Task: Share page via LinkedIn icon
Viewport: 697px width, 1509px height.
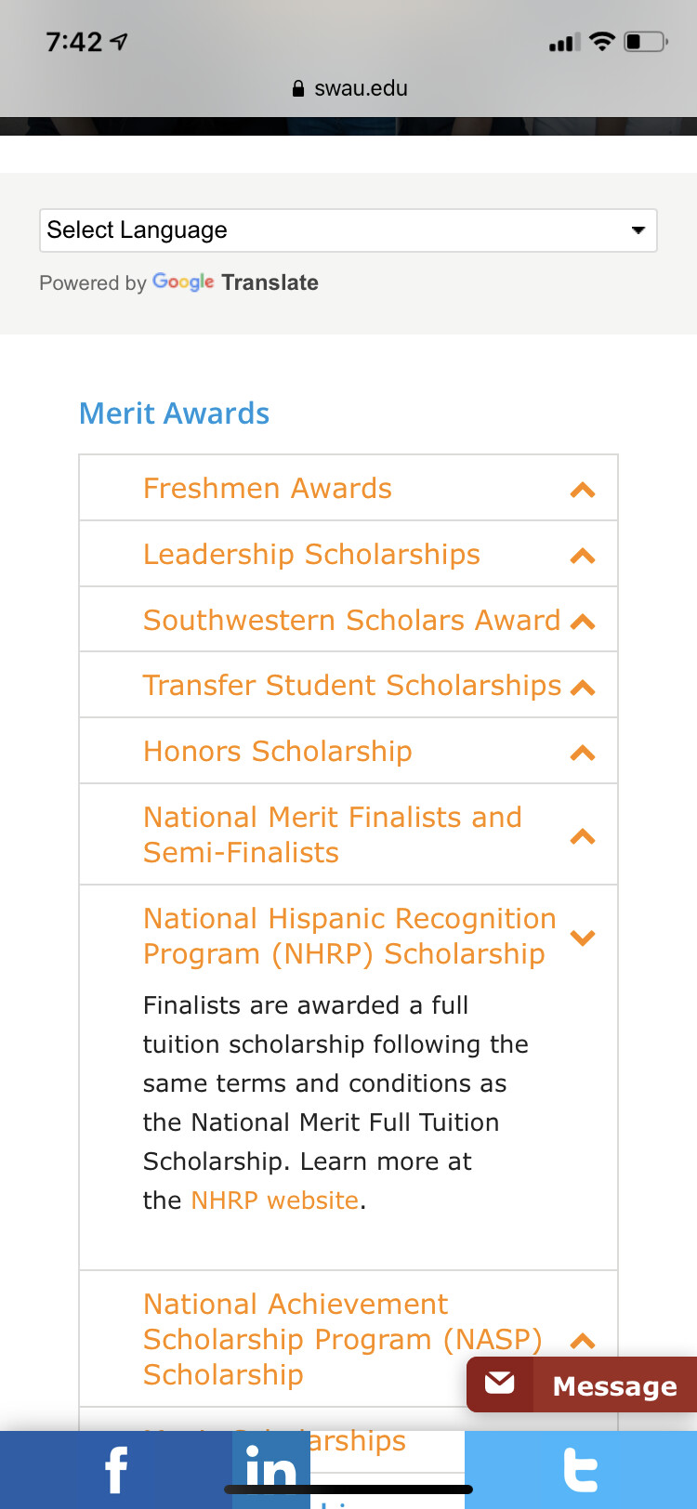Action: pos(270,1468)
